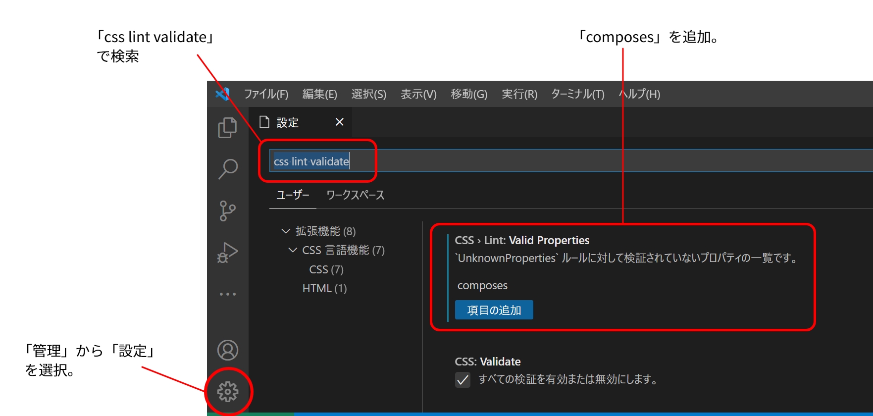This screenshot has width=873, height=416.
Task: Select CSS (7) in settings tree
Action: 326,269
